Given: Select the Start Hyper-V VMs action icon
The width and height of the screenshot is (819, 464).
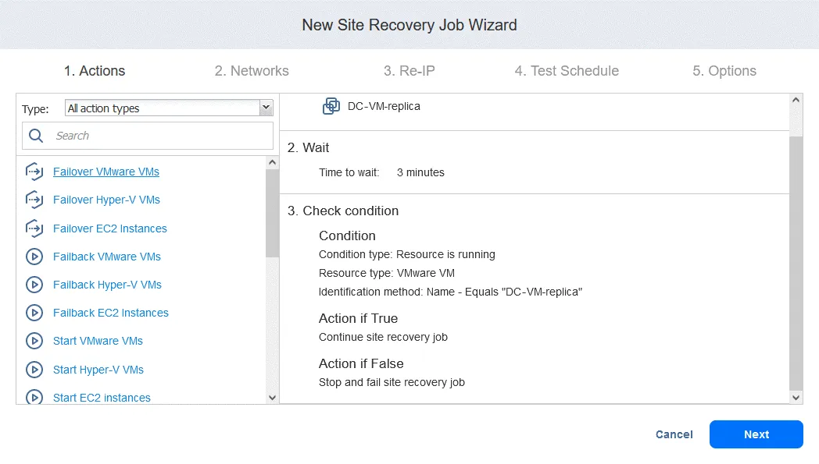Looking at the screenshot, I should point(34,370).
